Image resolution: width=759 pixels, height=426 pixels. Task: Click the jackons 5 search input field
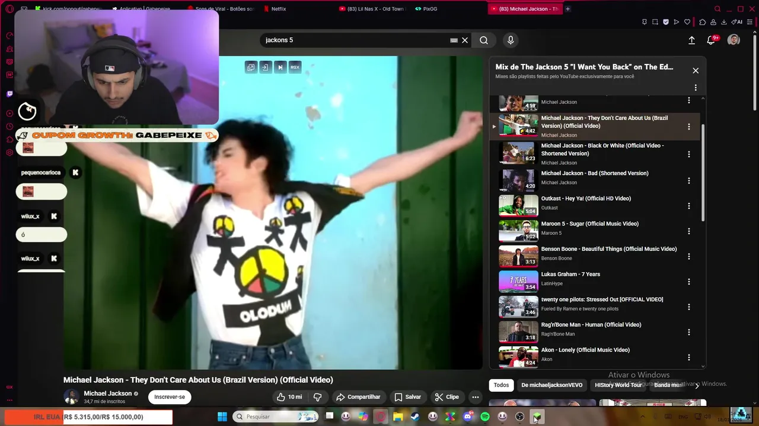point(356,40)
